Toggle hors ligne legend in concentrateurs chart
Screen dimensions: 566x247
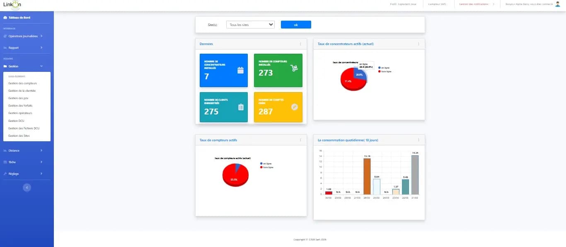click(385, 71)
